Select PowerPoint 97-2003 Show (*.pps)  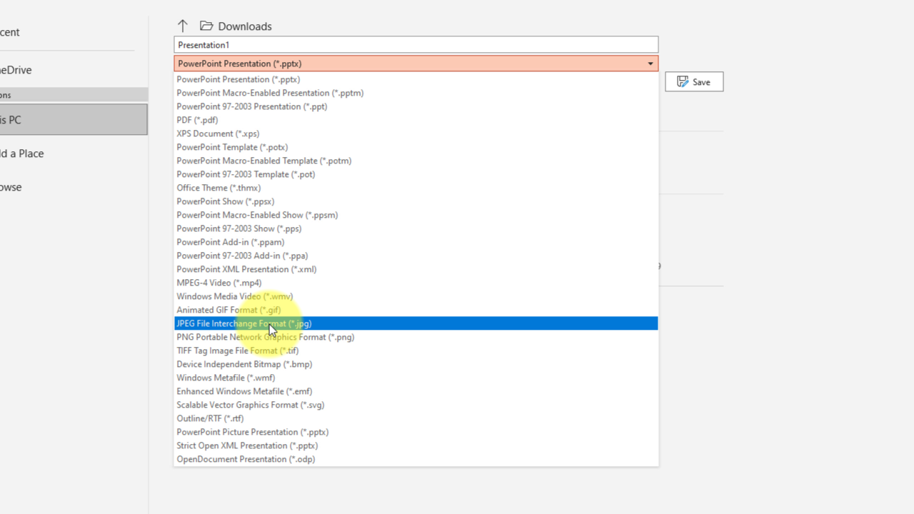[x=416, y=228]
